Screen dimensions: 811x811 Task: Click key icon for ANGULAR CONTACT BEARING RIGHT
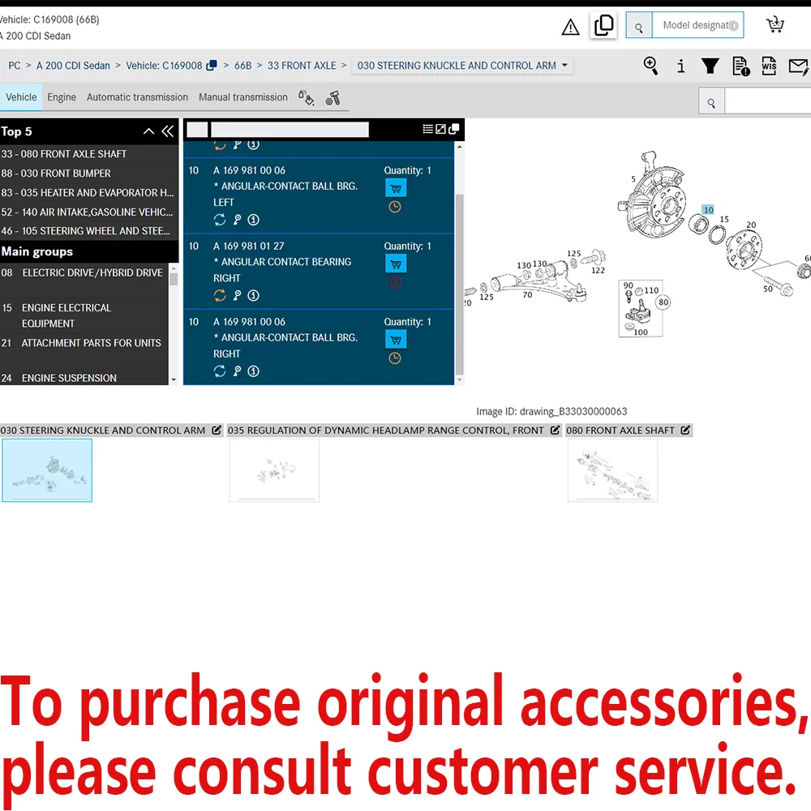[237, 295]
